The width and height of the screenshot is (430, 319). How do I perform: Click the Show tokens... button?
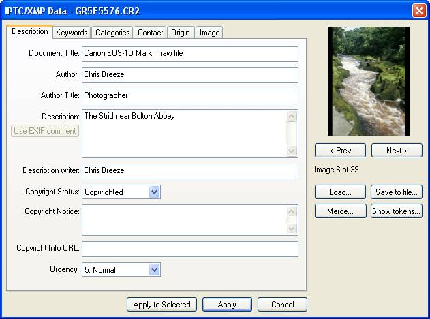click(397, 211)
